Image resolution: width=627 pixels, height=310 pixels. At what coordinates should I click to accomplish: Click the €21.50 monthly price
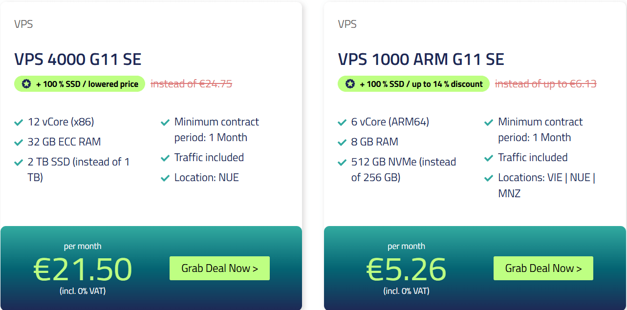[83, 269]
